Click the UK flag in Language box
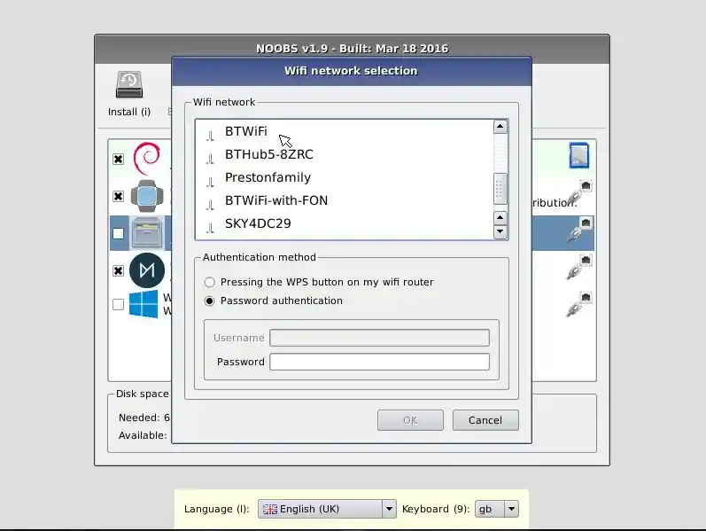This screenshot has height=531, width=706. (x=269, y=509)
